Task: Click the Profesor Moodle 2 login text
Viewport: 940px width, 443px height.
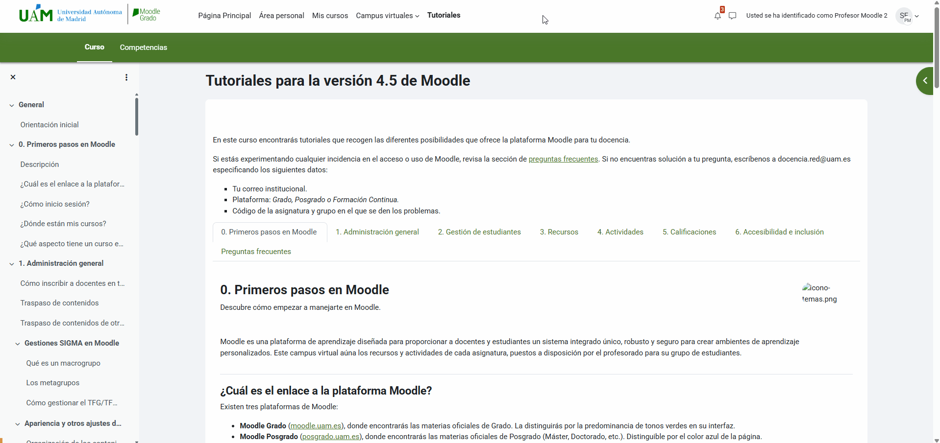Action: click(x=816, y=16)
